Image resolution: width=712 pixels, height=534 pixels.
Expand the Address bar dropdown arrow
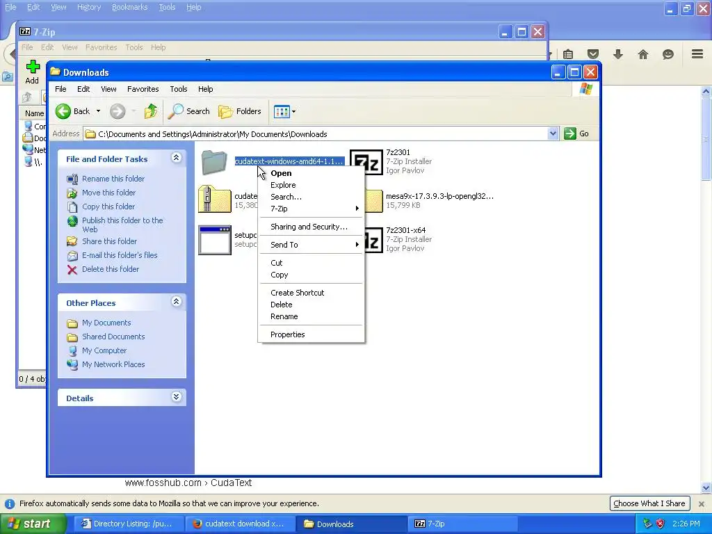click(553, 133)
